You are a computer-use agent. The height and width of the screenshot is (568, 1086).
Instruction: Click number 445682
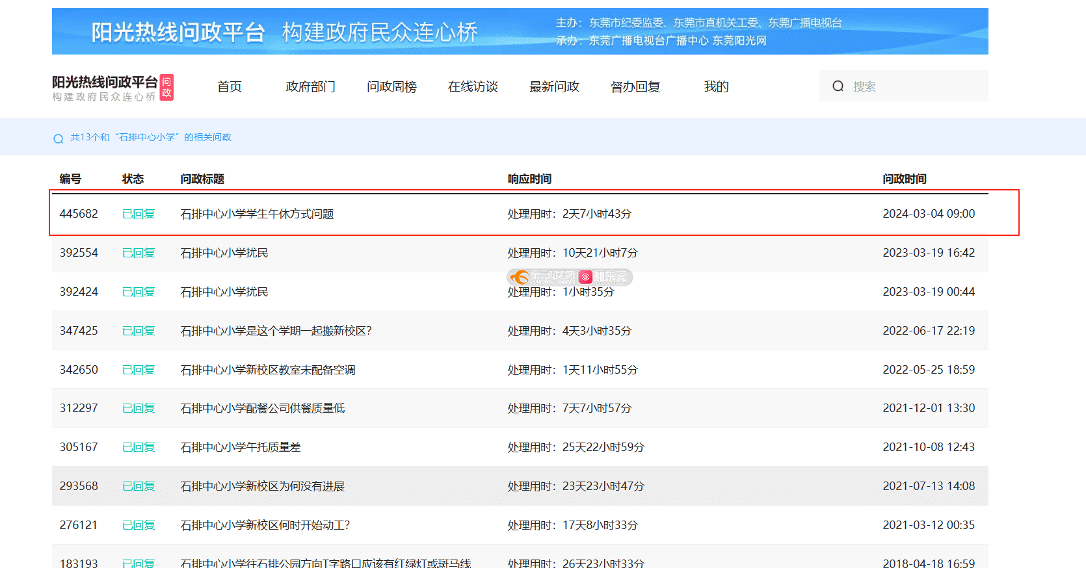79,214
